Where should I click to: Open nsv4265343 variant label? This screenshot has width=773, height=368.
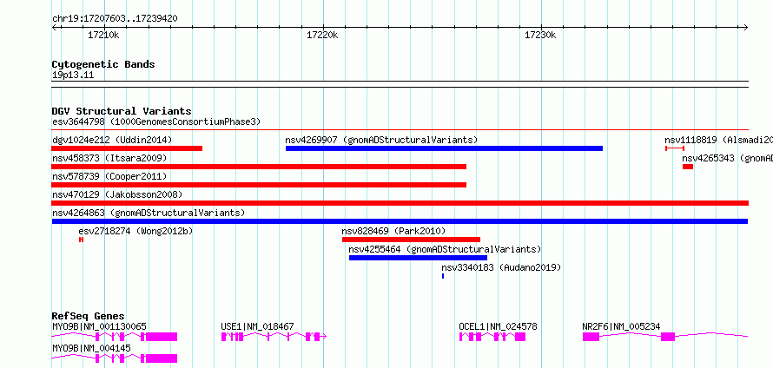(x=727, y=158)
